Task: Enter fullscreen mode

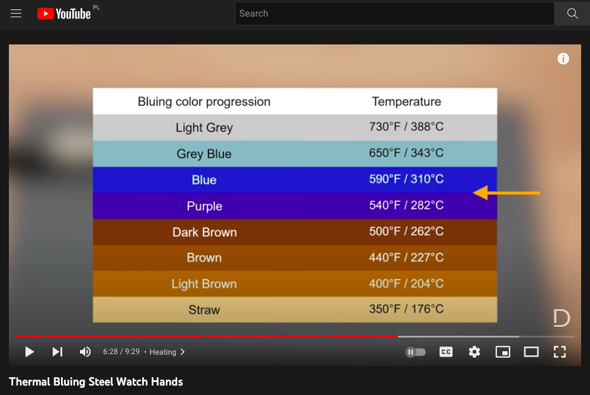Action: click(559, 352)
